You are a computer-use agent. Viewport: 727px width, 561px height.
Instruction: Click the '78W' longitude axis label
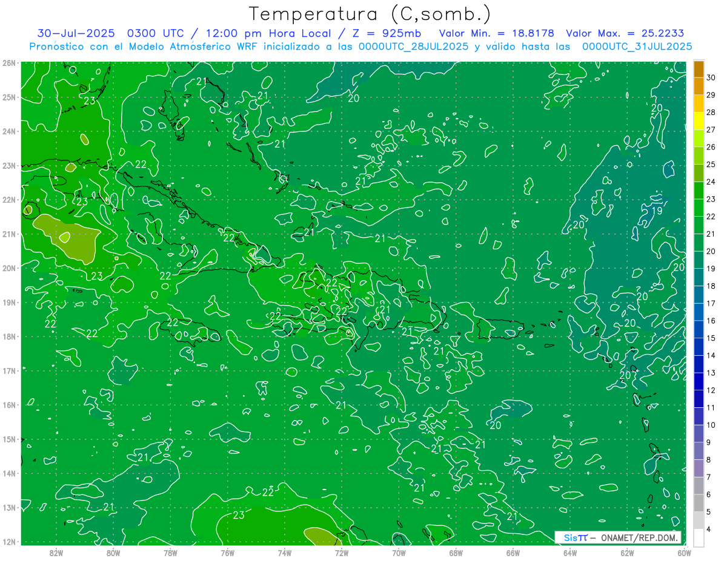point(170,553)
